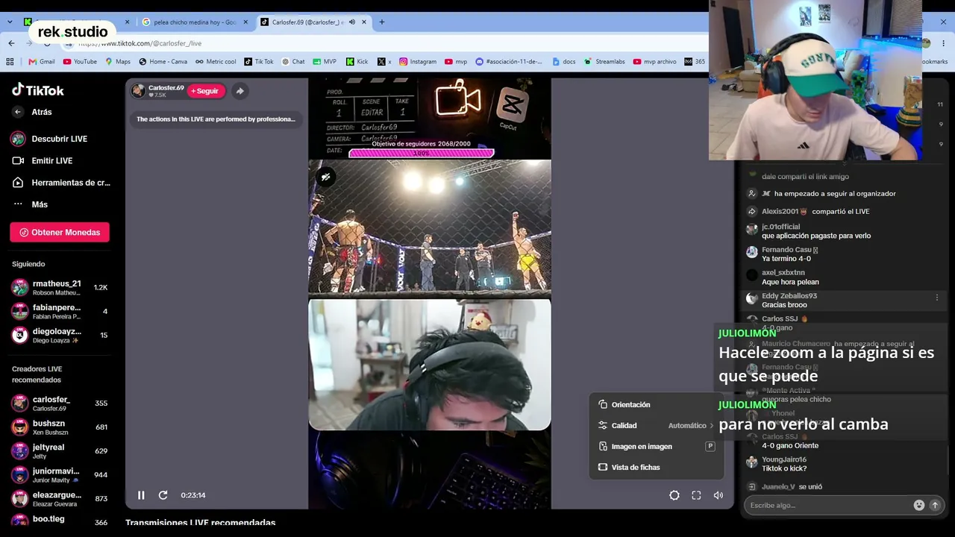Mute the Carlosfer.69 tab audio icon
This screenshot has width=955, height=537.
click(351, 22)
